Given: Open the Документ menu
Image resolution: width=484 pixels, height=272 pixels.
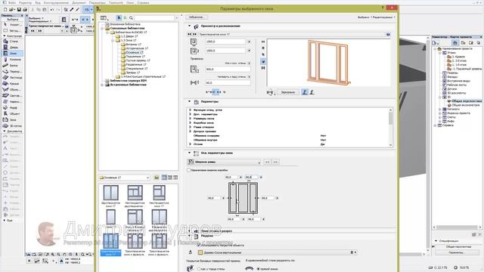Looking at the screenshot, I should click(x=79, y=2).
